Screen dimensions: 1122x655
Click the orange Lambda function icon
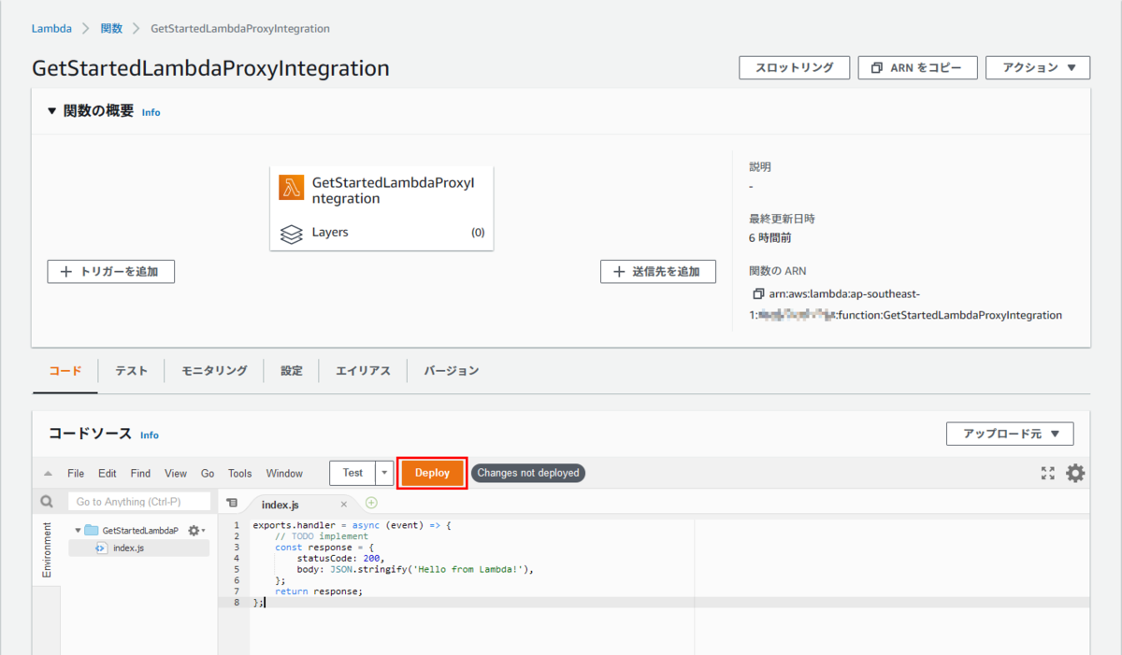(x=292, y=188)
